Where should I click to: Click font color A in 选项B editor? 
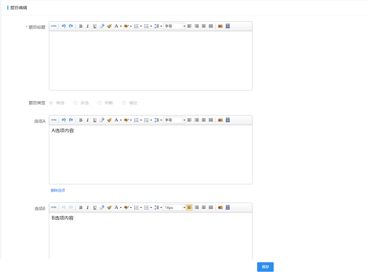click(117, 207)
